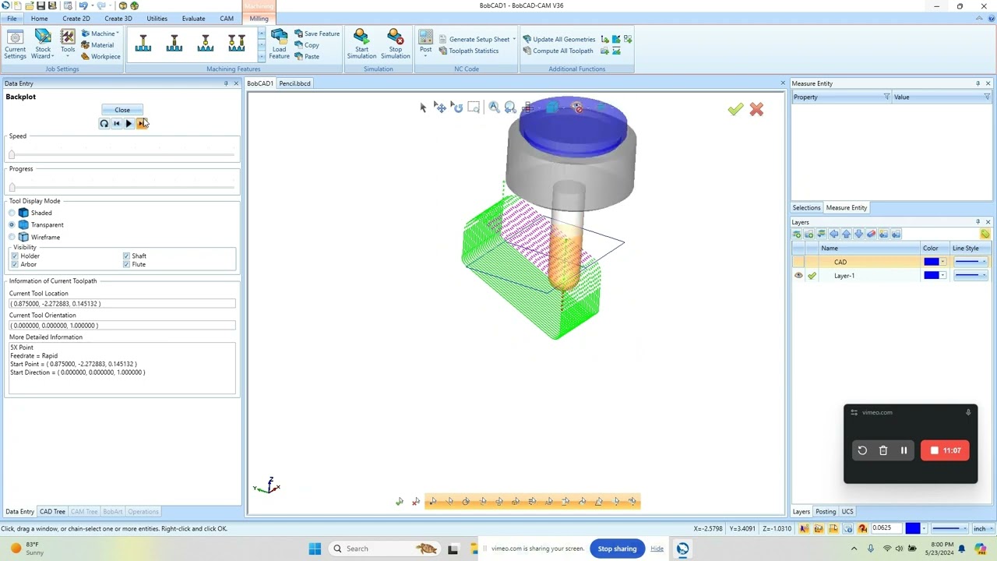
Task: Toggle Holder visibility checkbox
Action: [14, 256]
